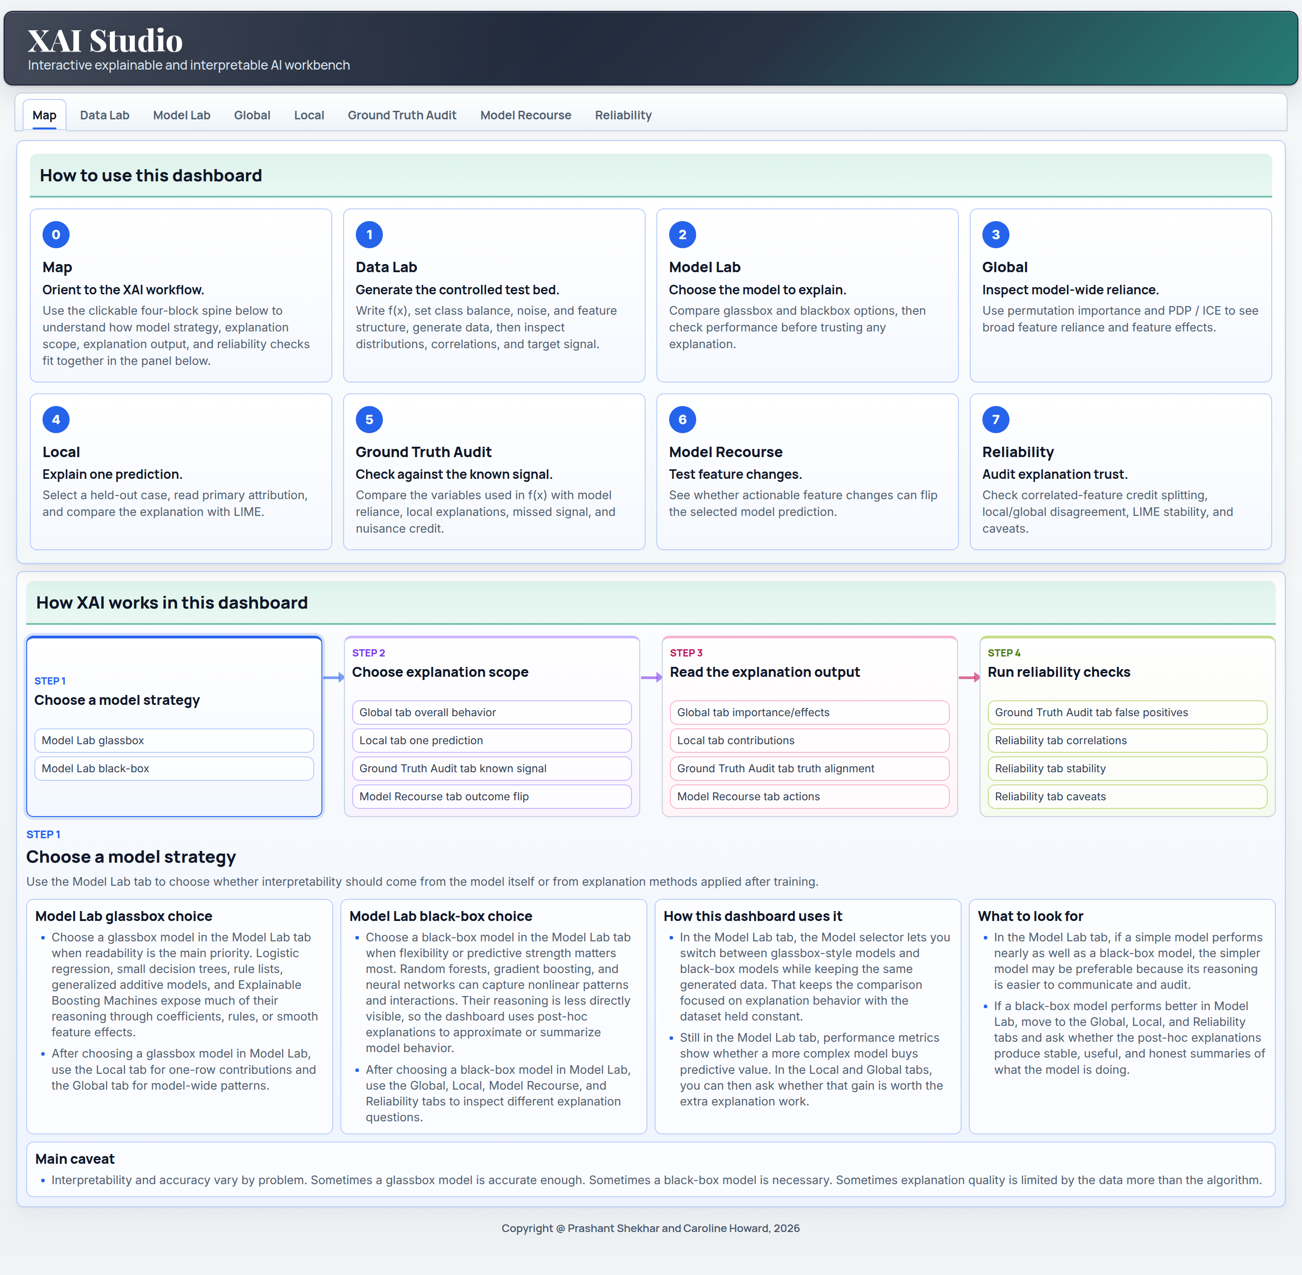Click the number 7 badge on Reliability card
This screenshot has height=1275, width=1302.
click(x=996, y=420)
